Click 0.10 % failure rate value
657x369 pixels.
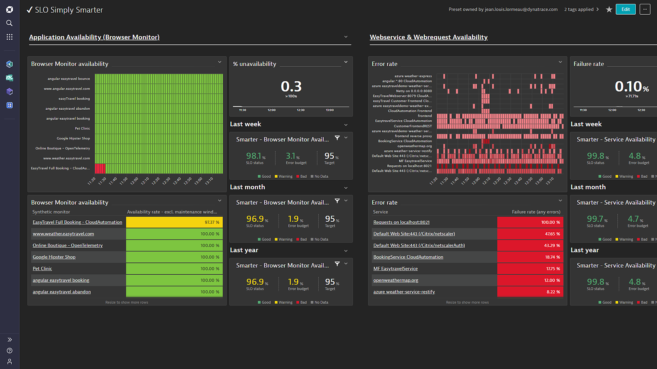pos(632,86)
